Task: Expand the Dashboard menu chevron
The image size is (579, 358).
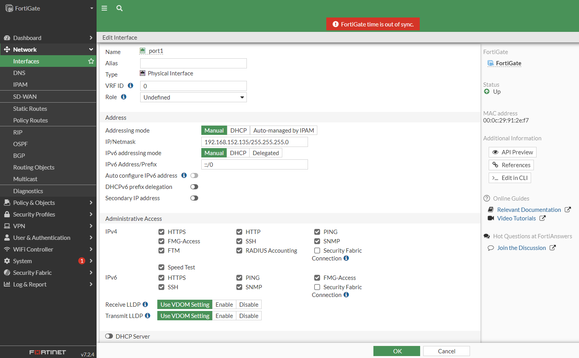Action: (91, 38)
